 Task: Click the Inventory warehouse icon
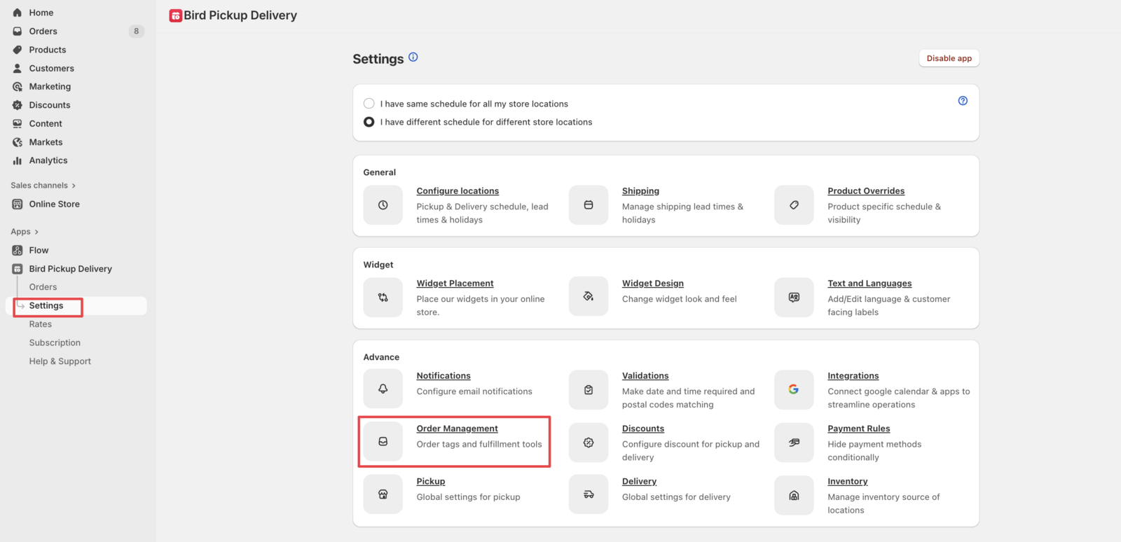pos(794,495)
